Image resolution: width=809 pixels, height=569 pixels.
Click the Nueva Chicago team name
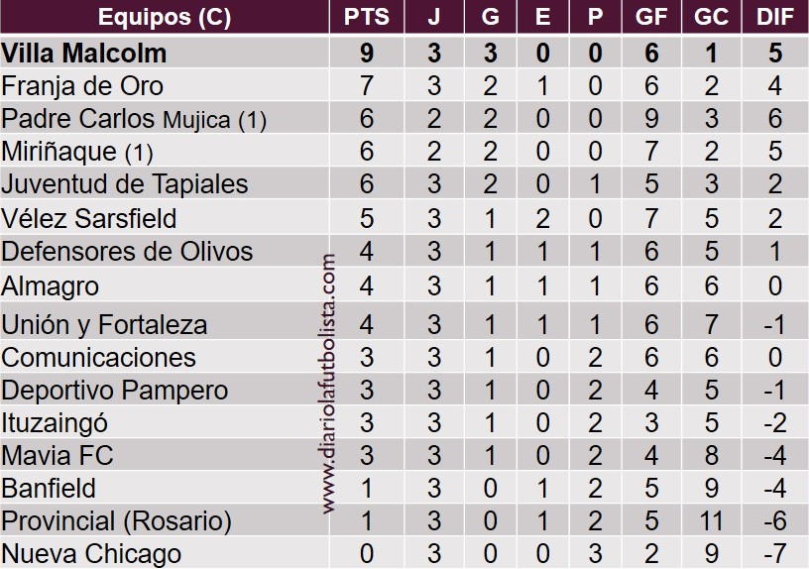click(91, 553)
